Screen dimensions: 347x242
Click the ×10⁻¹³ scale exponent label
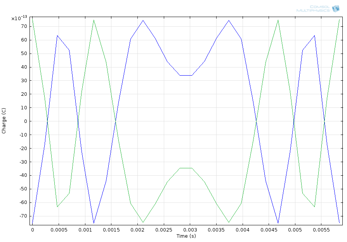click(x=19, y=18)
